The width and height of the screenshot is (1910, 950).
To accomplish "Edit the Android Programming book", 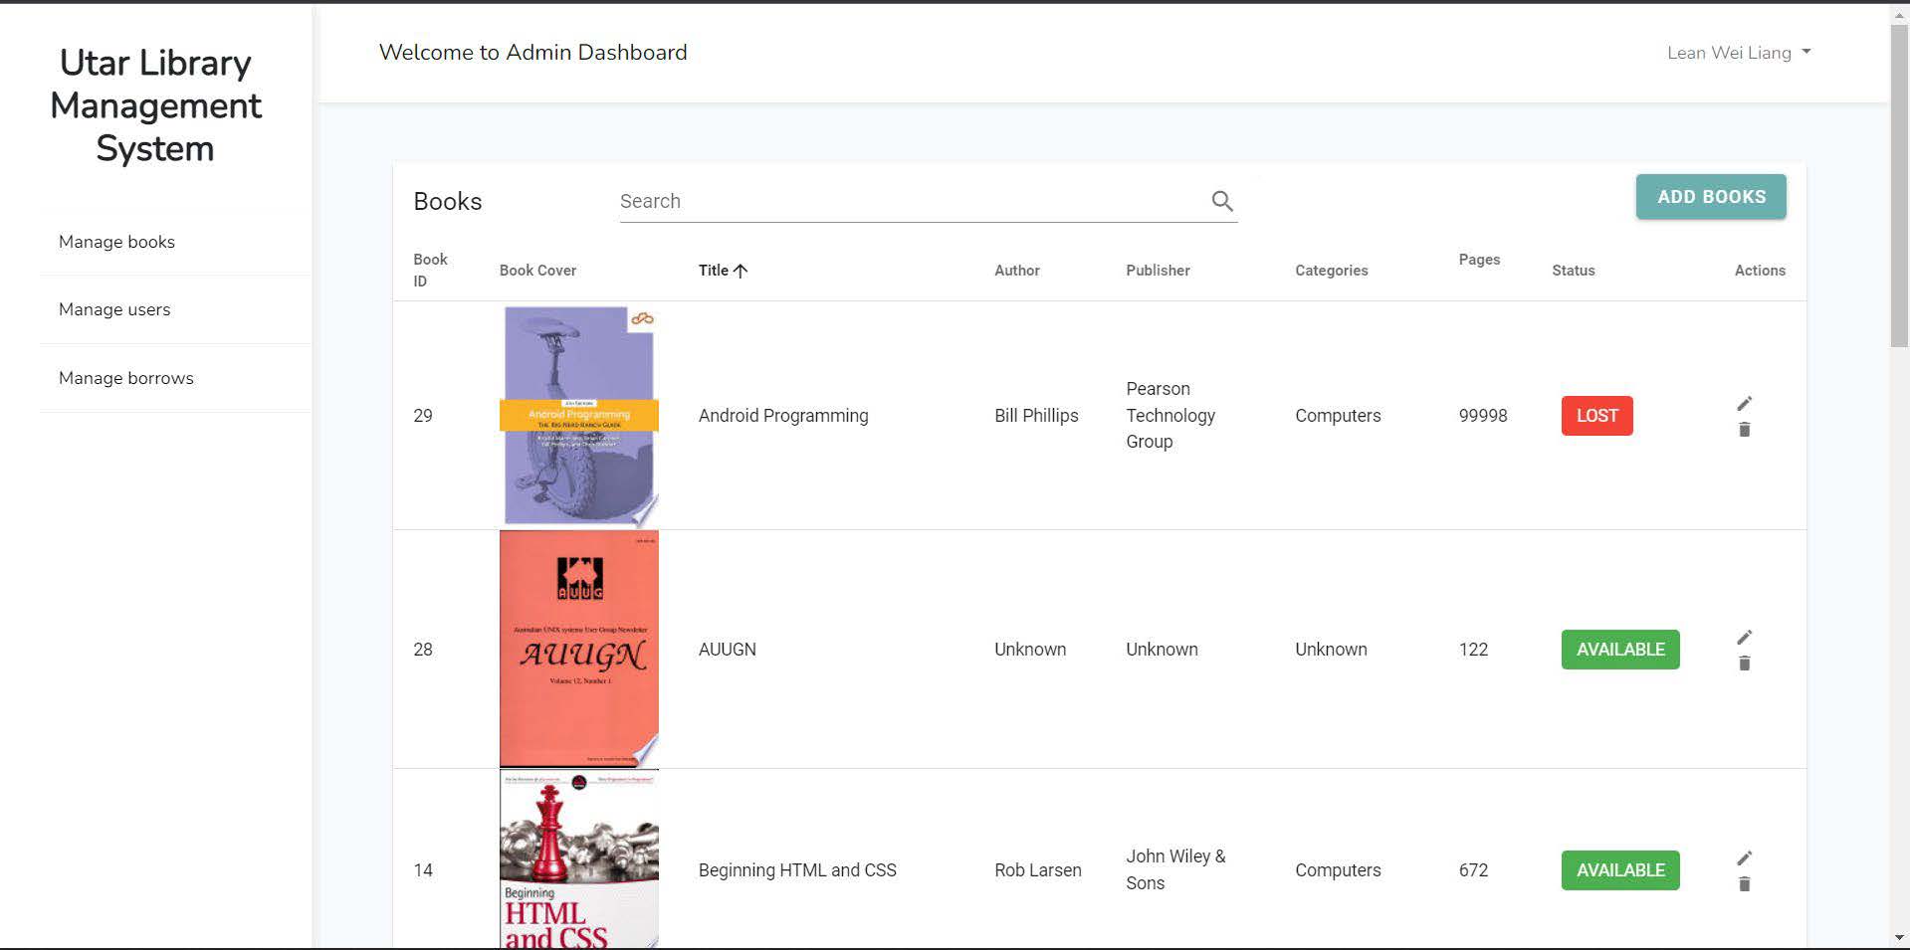I will pyautogui.click(x=1744, y=403).
